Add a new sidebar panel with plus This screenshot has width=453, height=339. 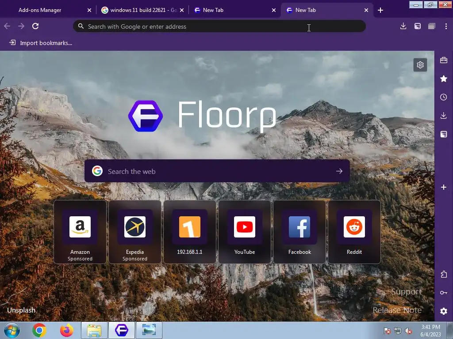[443, 187]
